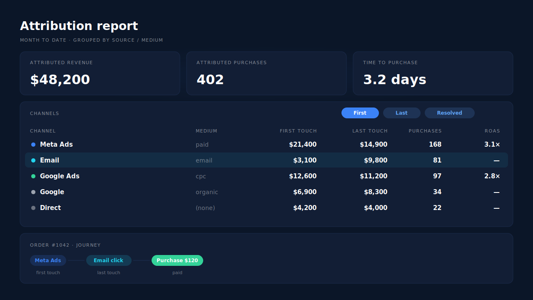533x300 pixels.
Task: Switch to the First attribution tab
Action: tap(360, 113)
